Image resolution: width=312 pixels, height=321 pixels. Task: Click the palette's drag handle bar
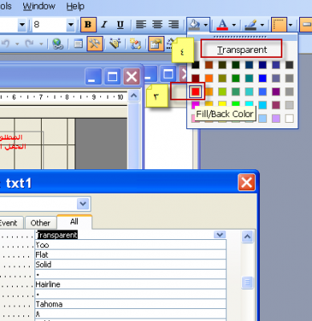point(240,37)
